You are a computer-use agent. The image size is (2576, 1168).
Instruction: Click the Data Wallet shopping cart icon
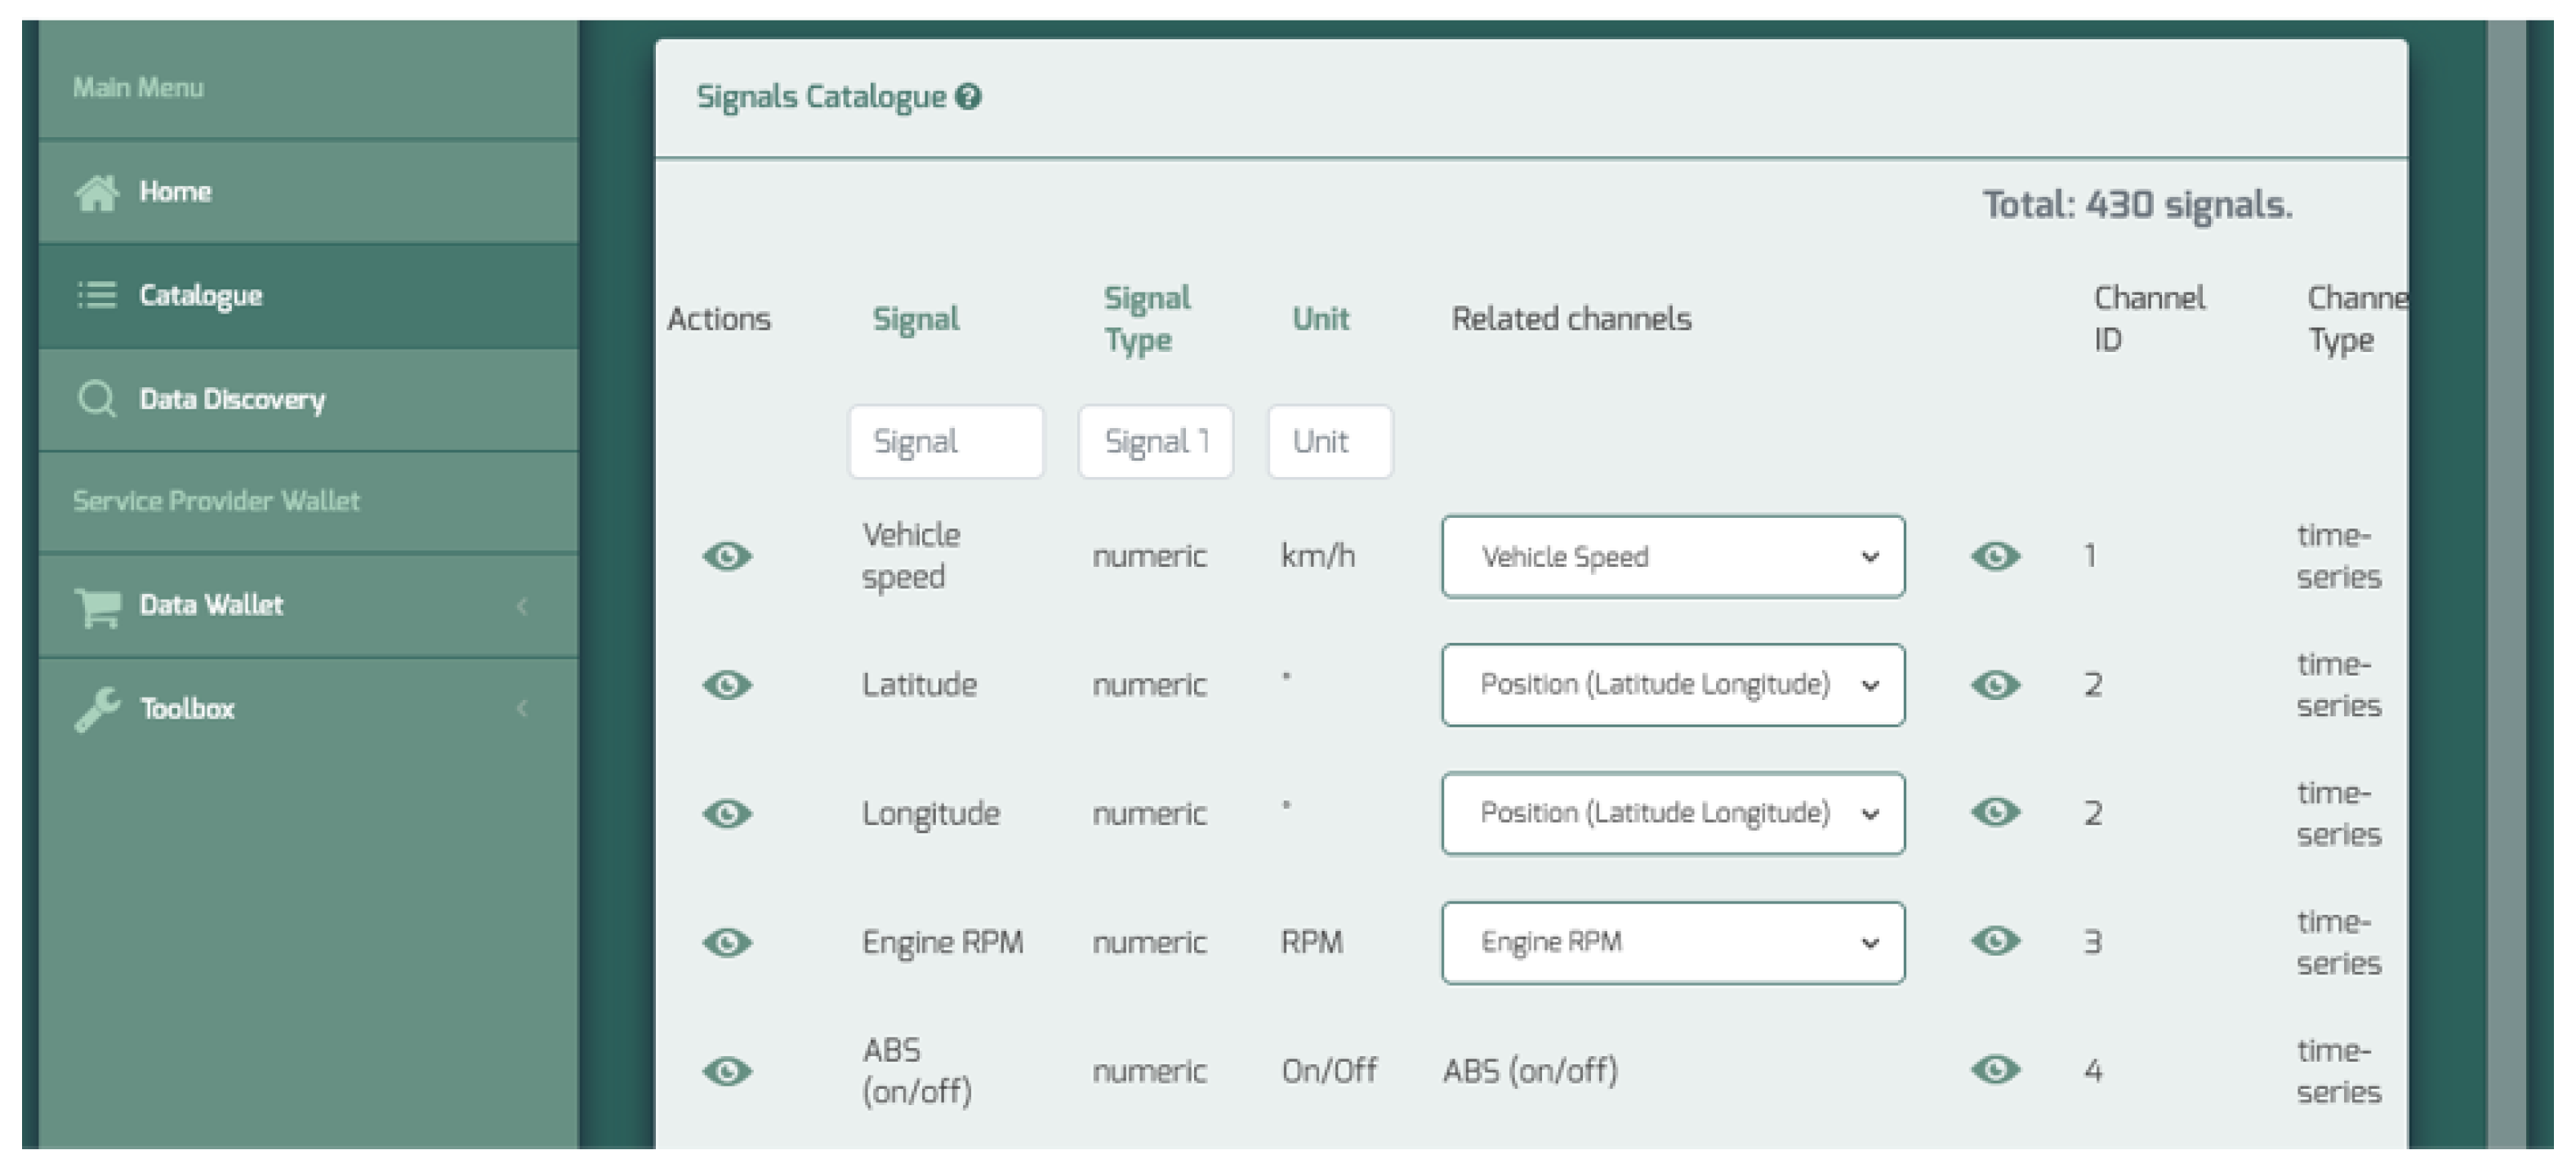[x=98, y=606]
